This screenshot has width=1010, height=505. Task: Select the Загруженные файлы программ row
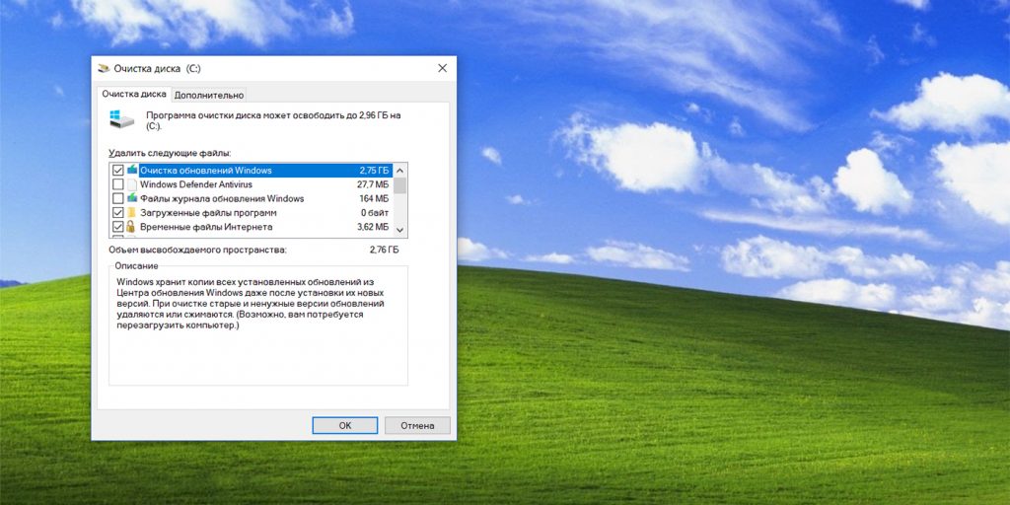[x=252, y=213]
